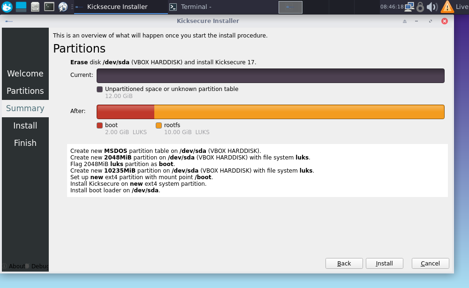Open the Xfce applications menu mouse icon
The width and height of the screenshot is (469, 288).
7,7
